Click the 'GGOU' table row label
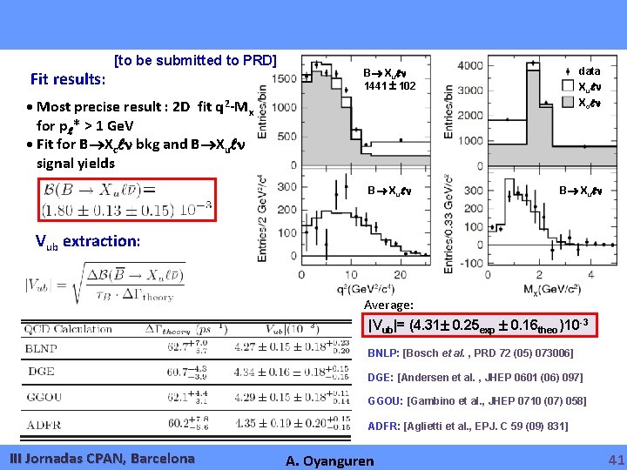Screen dimensions: 627x470 click(x=44, y=397)
